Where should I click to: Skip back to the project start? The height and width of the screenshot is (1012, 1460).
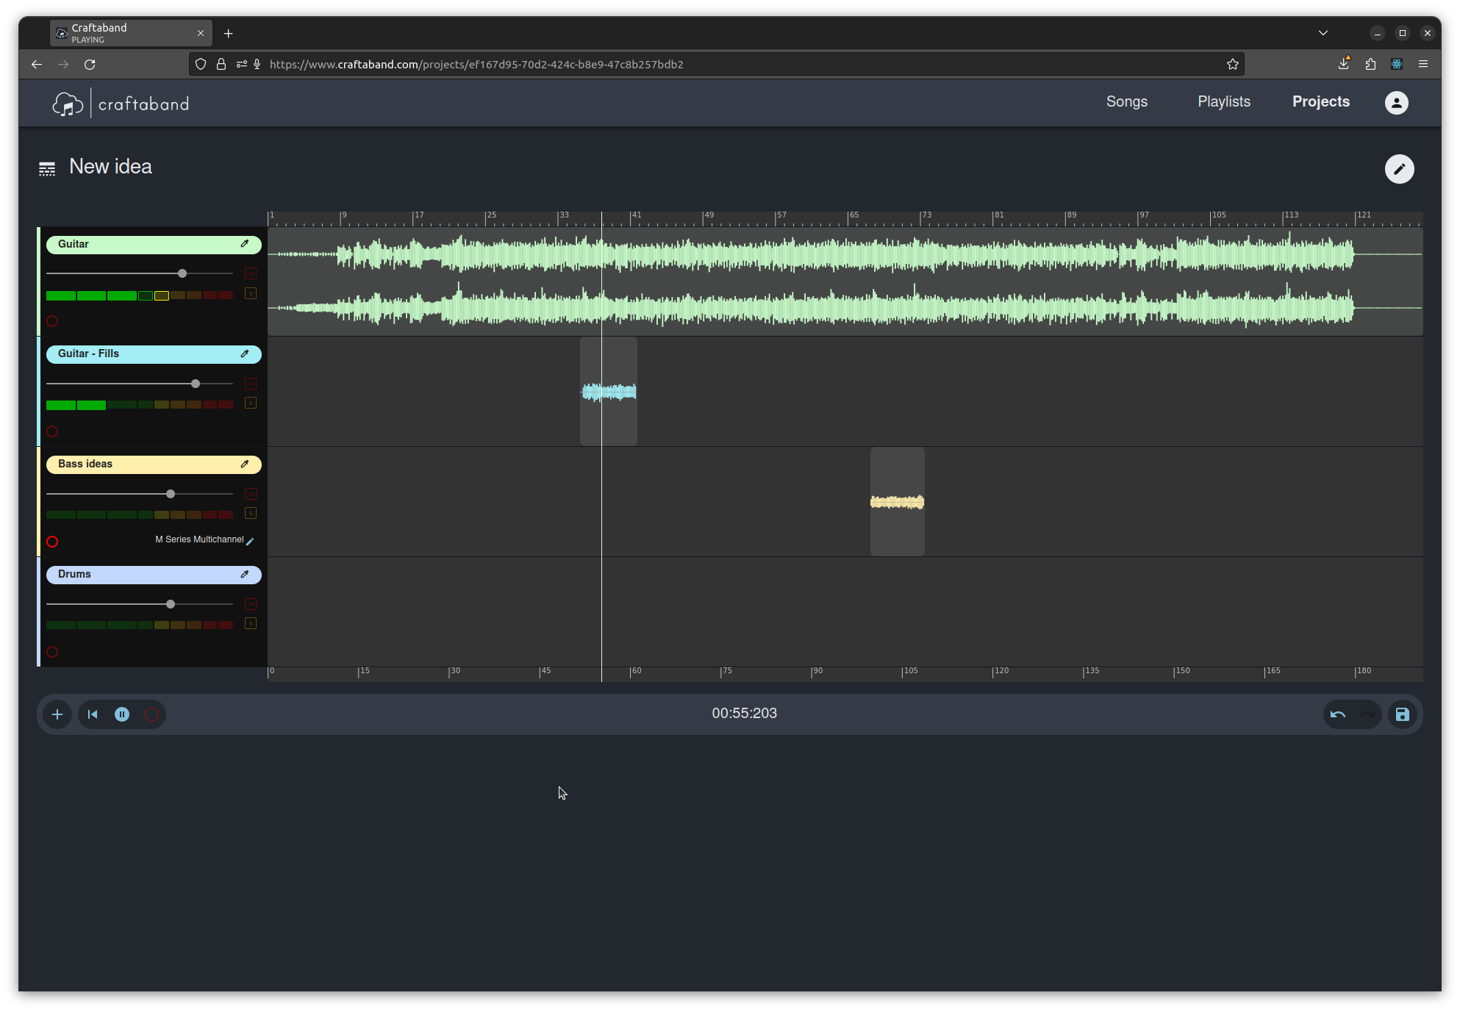point(93,714)
